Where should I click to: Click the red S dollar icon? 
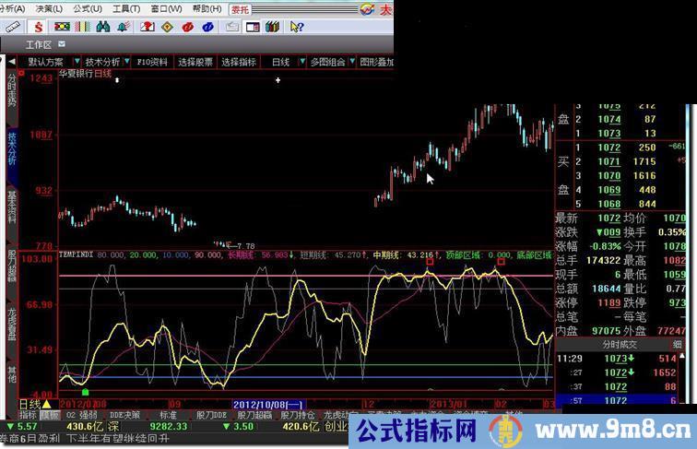[x=38, y=27]
